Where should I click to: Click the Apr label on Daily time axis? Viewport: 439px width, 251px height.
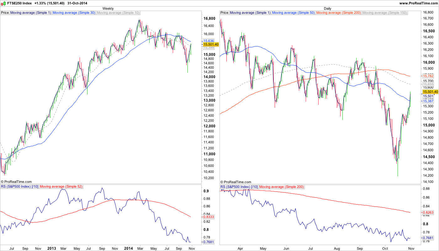point(241,248)
